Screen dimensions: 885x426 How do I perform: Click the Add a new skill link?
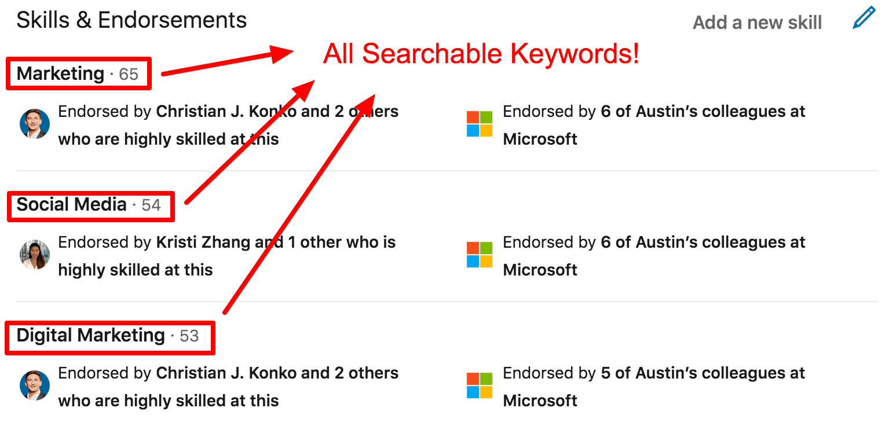(757, 23)
